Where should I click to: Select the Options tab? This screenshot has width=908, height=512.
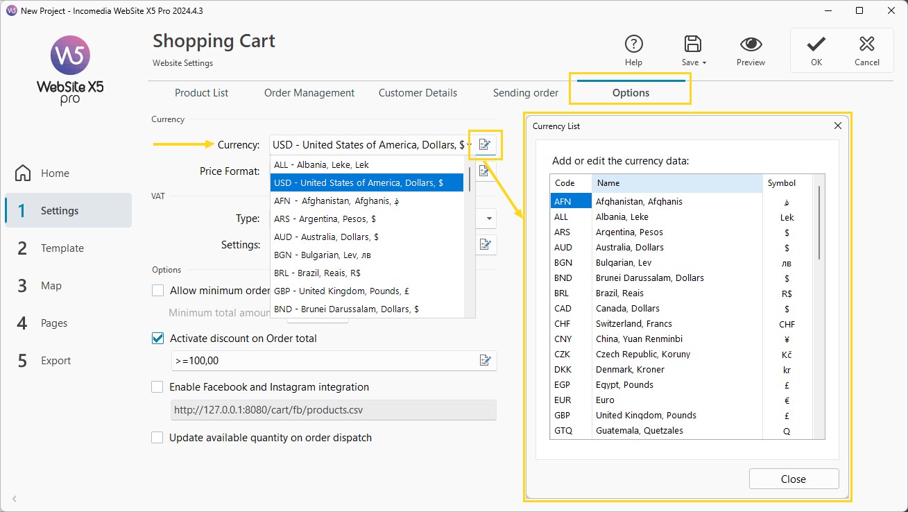(631, 93)
